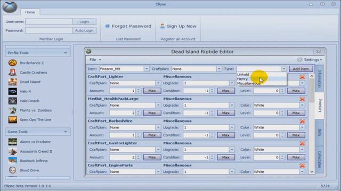Max the Medkit_HealthPackLarge condition
Viewport: 341px width, 191px height.
(x=226, y=113)
